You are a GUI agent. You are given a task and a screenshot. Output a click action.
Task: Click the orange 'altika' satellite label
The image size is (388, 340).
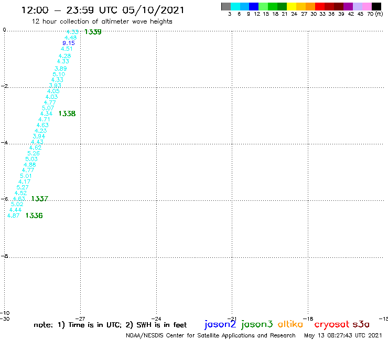pos(290,324)
